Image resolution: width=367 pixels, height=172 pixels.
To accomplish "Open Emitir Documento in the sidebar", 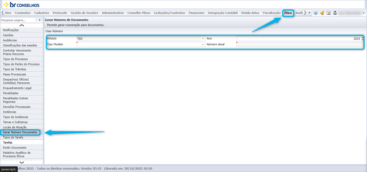I will (x=21, y=148).
